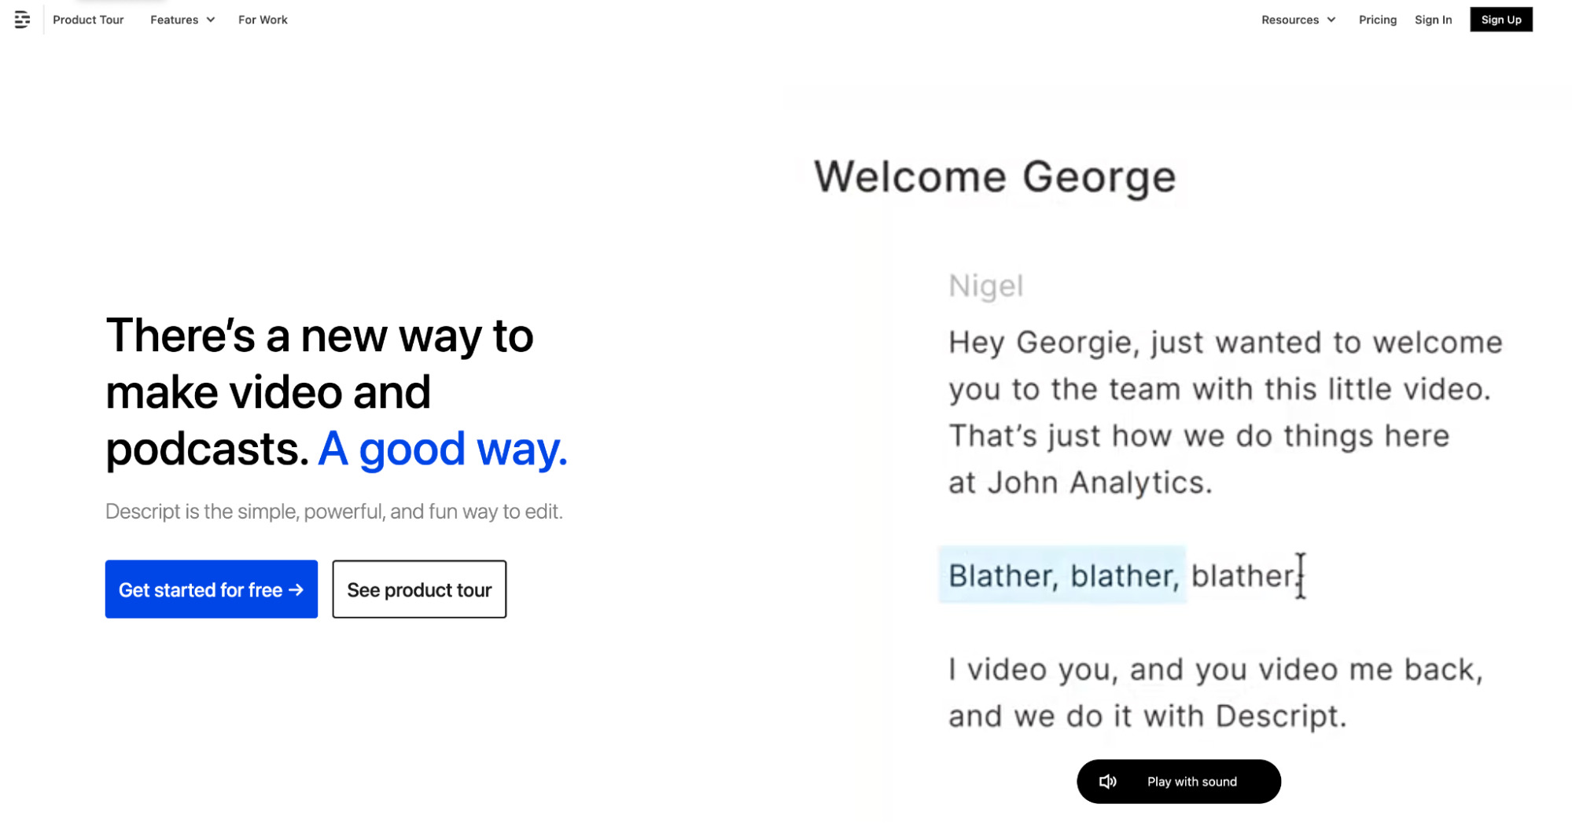Screen dimensions: 1572x837
Task: Click the See product tour button
Action: [x=419, y=589]
